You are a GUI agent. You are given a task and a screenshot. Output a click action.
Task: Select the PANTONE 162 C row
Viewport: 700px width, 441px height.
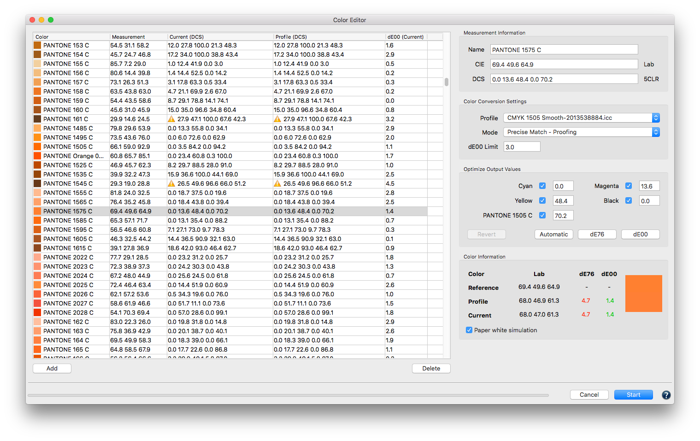pyautogui.click(x=230, y=322)
